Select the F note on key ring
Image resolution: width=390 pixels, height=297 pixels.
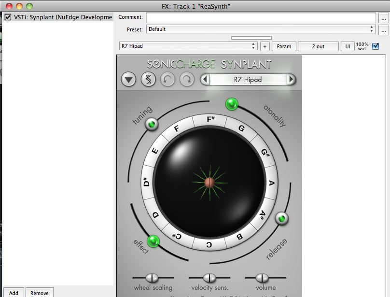[177, 129]
